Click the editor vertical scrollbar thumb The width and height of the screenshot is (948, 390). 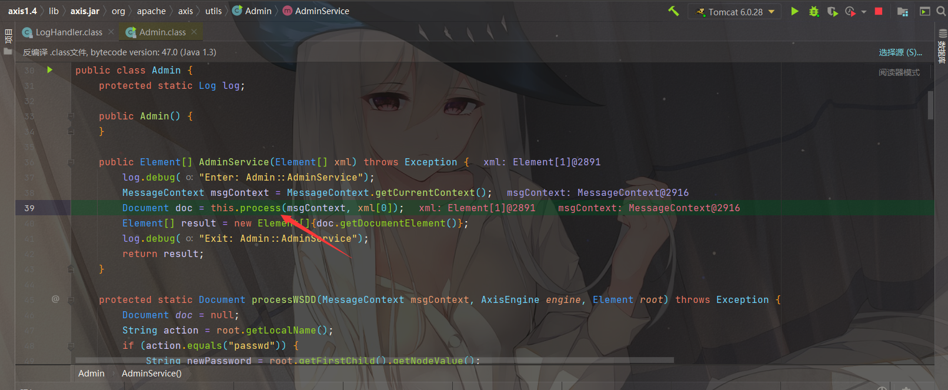pyautogui.click(x=930, y=105)
